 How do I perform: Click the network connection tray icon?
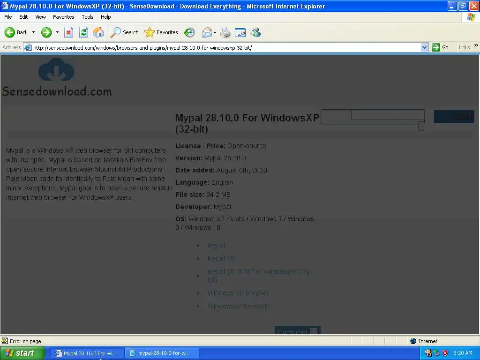pos(437,353)
